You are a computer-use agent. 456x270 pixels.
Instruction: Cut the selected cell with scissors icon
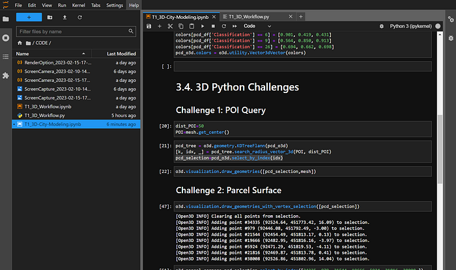tap(170, 26)
